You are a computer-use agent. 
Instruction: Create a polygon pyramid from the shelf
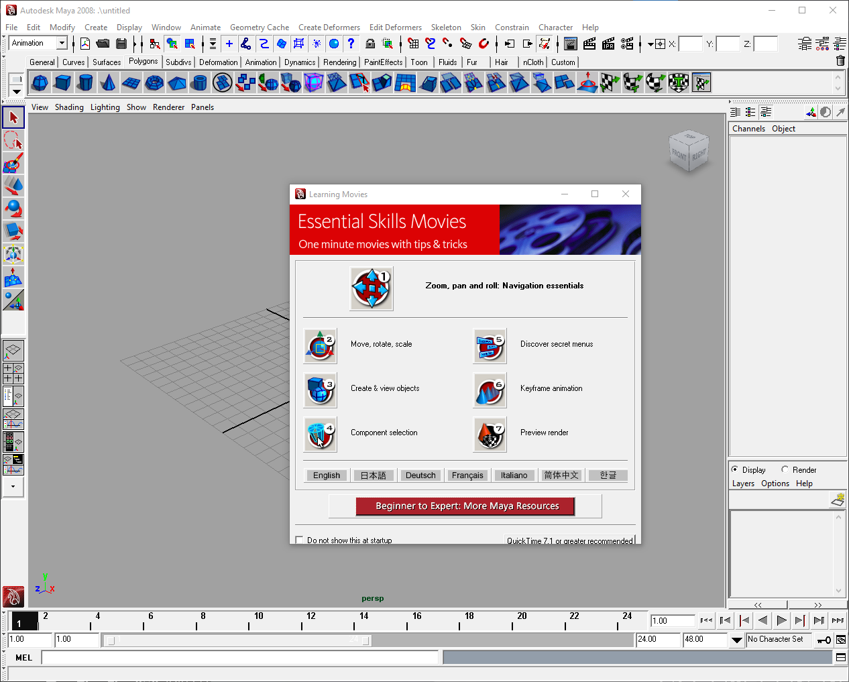click(x=177, y=82)
